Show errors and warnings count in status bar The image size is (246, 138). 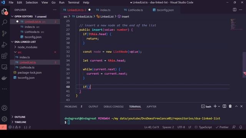(15, 127)
